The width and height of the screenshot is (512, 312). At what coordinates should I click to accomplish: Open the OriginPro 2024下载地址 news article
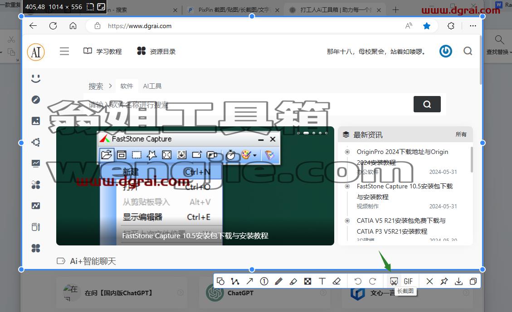coord(402,157)
